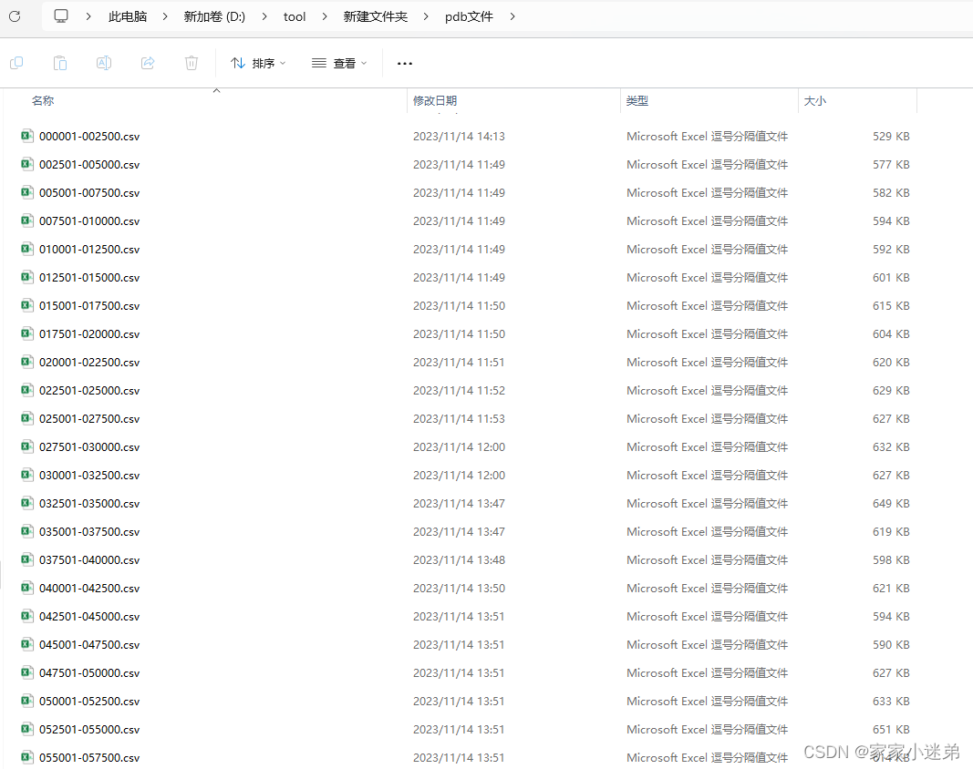The image size is (973, 769).
Task: Click the paste clipboard icon
Action: (60, 63)
